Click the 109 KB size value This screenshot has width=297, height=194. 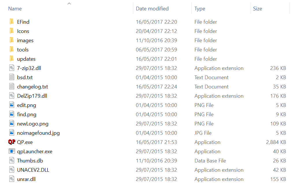278,124
